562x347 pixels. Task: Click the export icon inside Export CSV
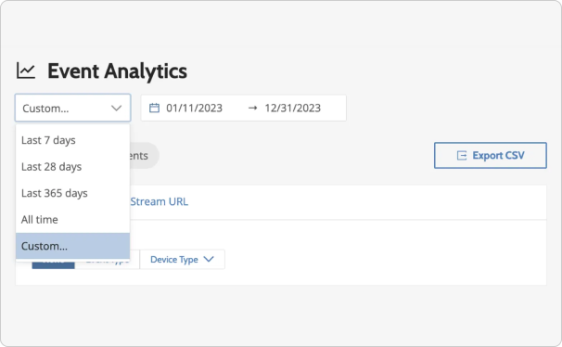462,155
